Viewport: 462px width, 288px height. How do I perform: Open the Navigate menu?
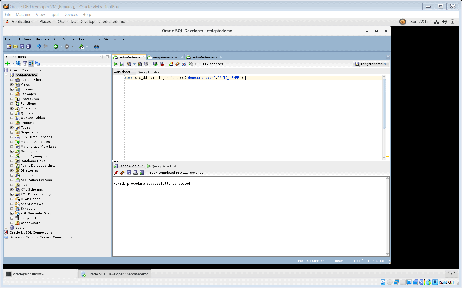click(42, 39)
